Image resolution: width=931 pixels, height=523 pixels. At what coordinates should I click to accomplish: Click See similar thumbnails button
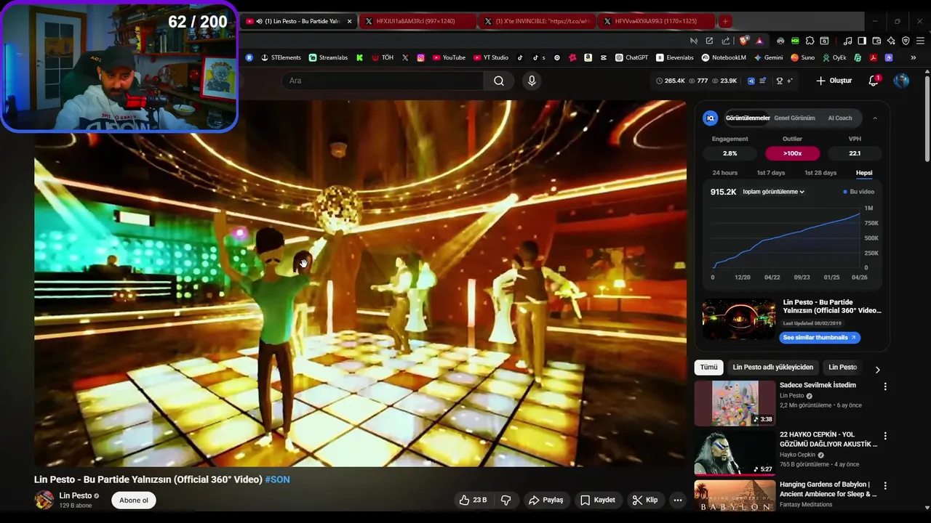click(x=820, y=337)
